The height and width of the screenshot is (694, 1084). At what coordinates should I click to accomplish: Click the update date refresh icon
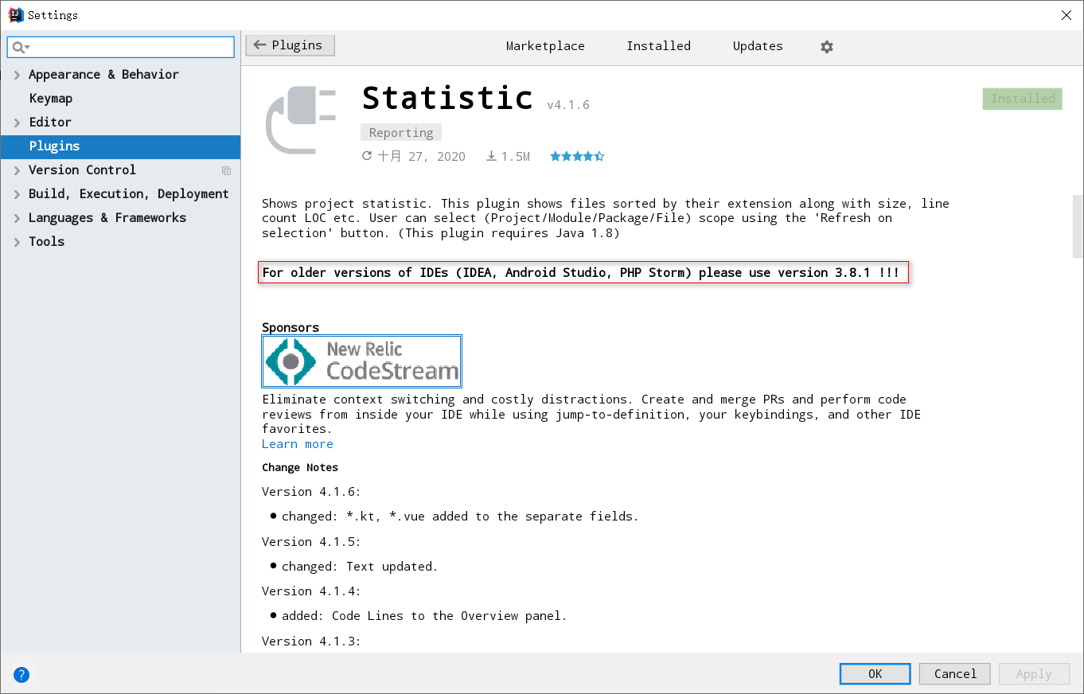coord(367,156)
